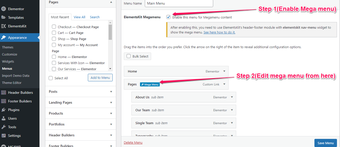Open the Themes submenu item
The image size is (340, 147).
[8, 47]
